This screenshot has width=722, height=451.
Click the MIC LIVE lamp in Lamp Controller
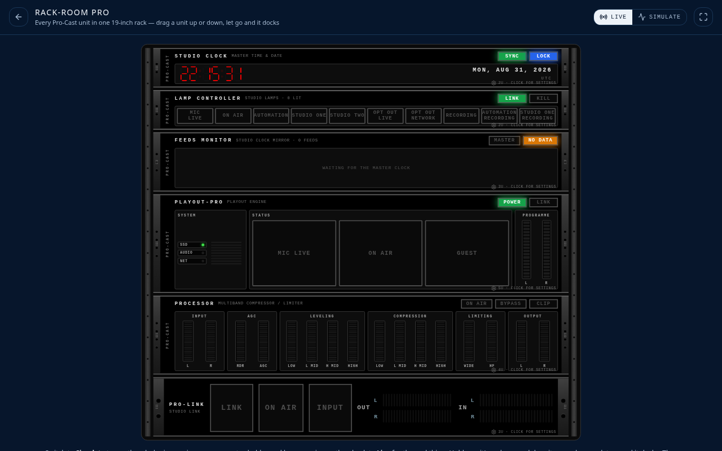195,116
